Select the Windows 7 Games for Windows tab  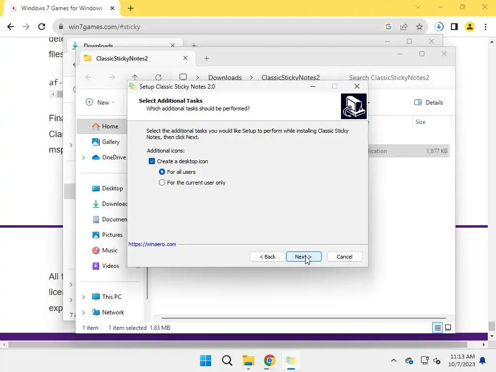click(x=62, y=8)
